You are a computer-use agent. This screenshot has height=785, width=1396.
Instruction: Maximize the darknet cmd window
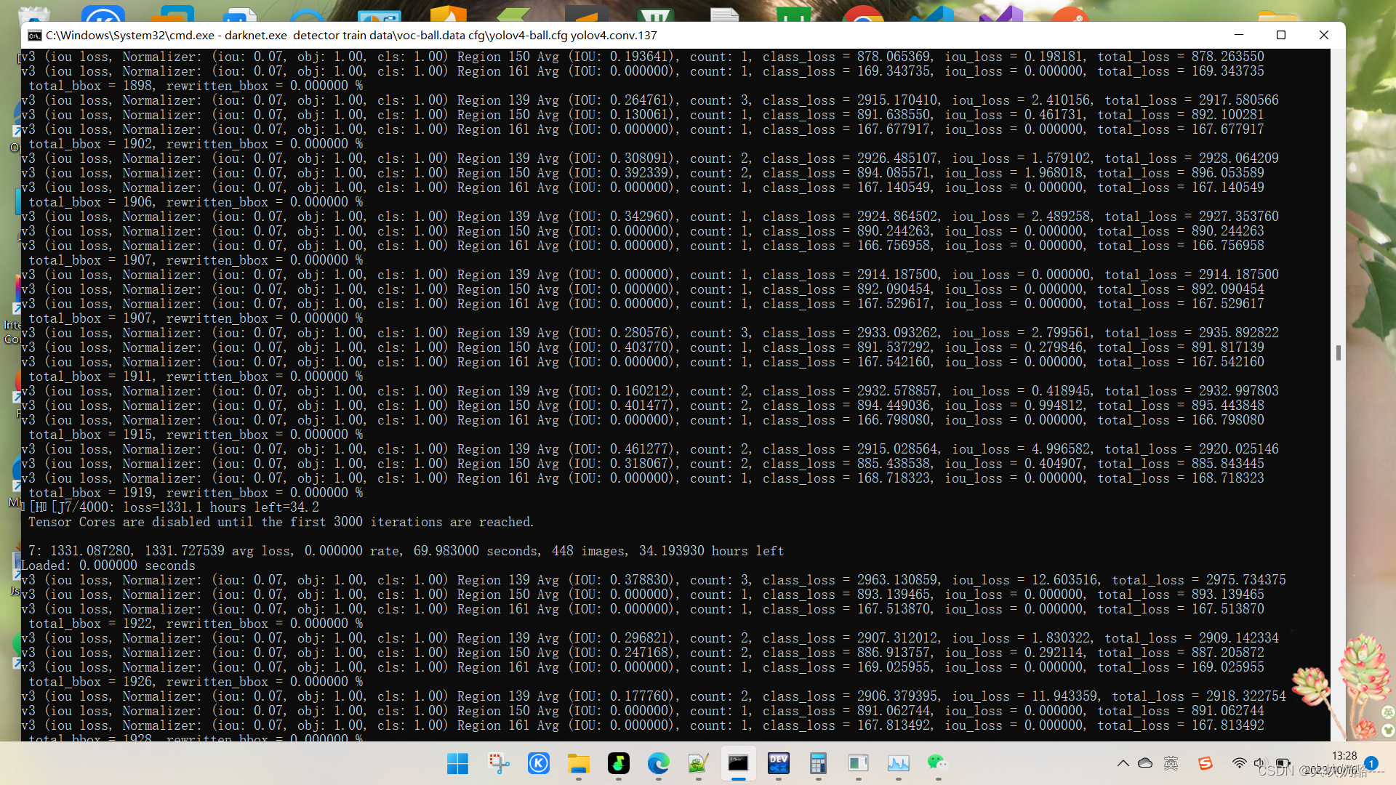coord(1281,35)
